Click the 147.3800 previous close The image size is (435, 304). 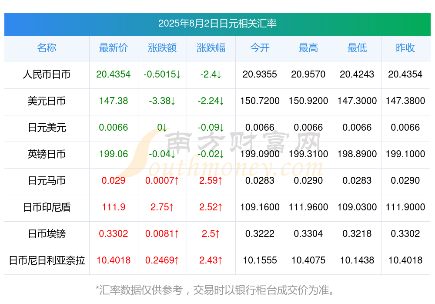tap(405, 101)
